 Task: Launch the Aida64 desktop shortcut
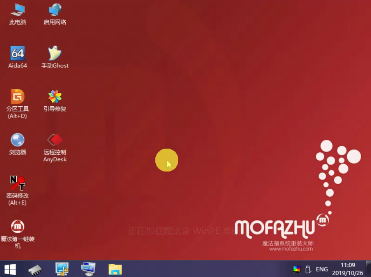coord(17,57)
